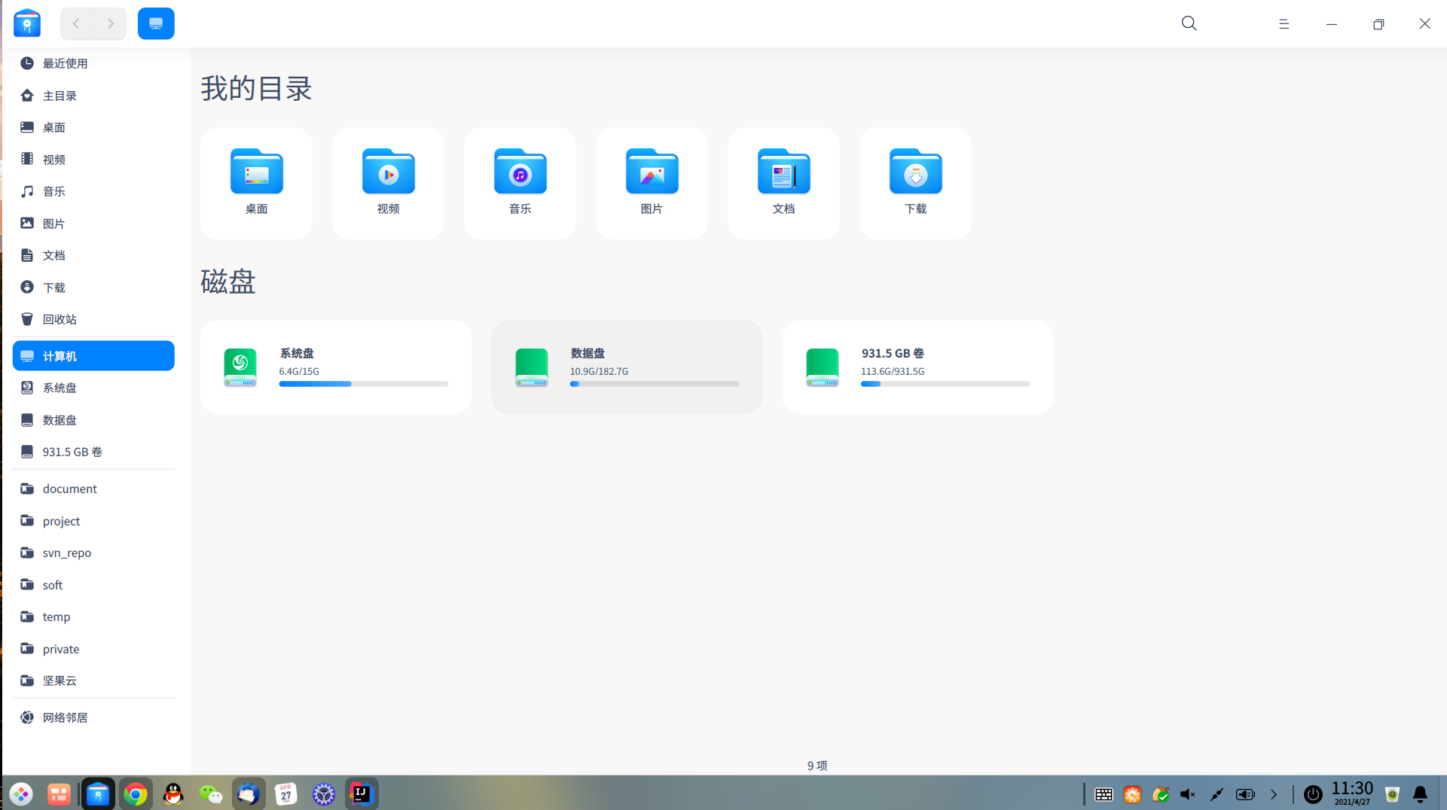This screenshot has width=1447, height=810.
Task: Open 最近使用 in the sidebar
Action: (x=93, y=63)
